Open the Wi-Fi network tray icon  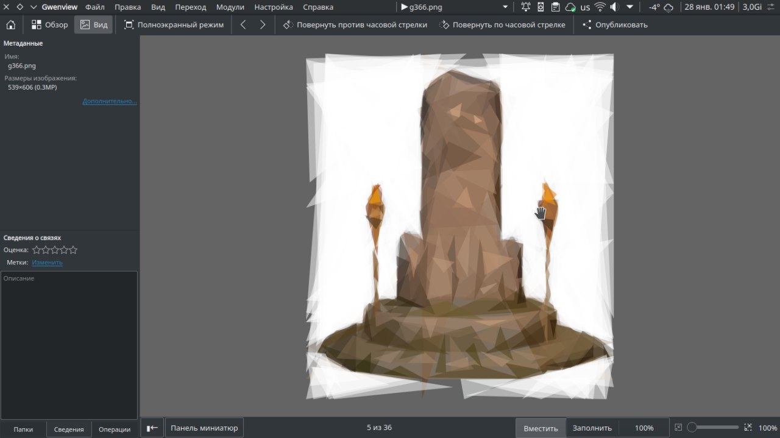(600, 7)
